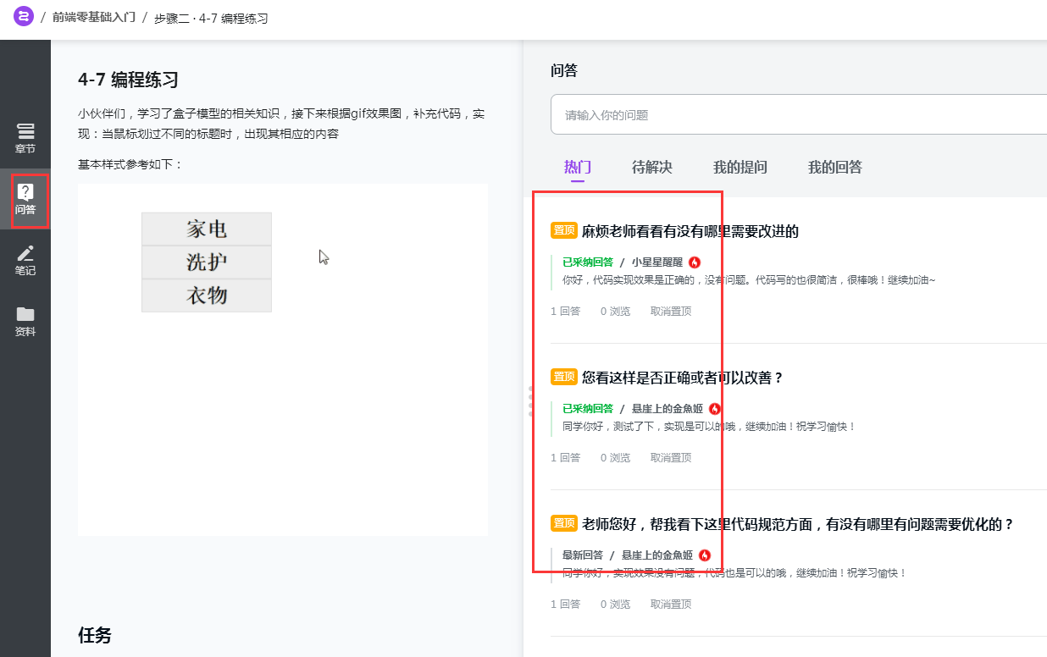Select the highlighted 问答 sidebar icon
This screenshot has height=657, width=1047.
coord(25,201)
